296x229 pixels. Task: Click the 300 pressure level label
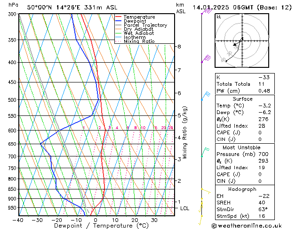click(13, 14)
